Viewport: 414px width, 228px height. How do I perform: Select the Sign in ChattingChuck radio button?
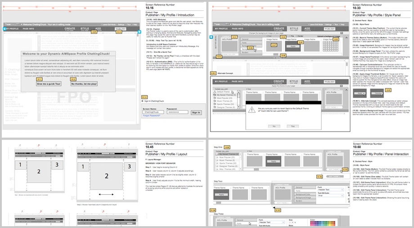143,102
